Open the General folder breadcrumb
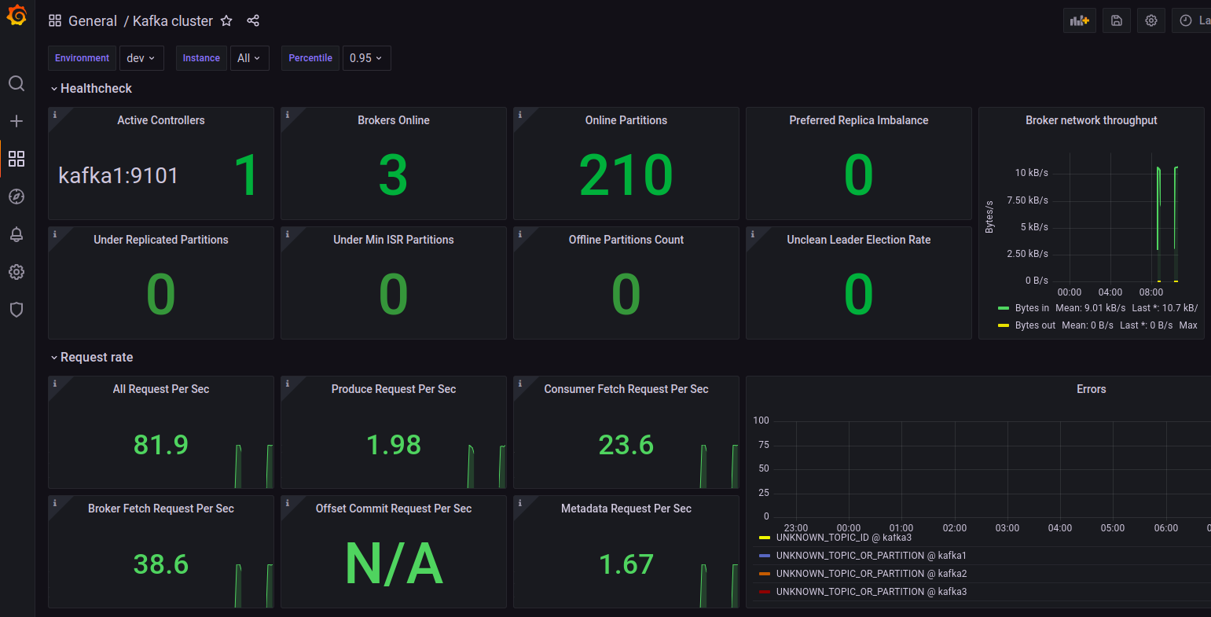The width and height of the screenshot is (1211, 617). coord(93,21)
